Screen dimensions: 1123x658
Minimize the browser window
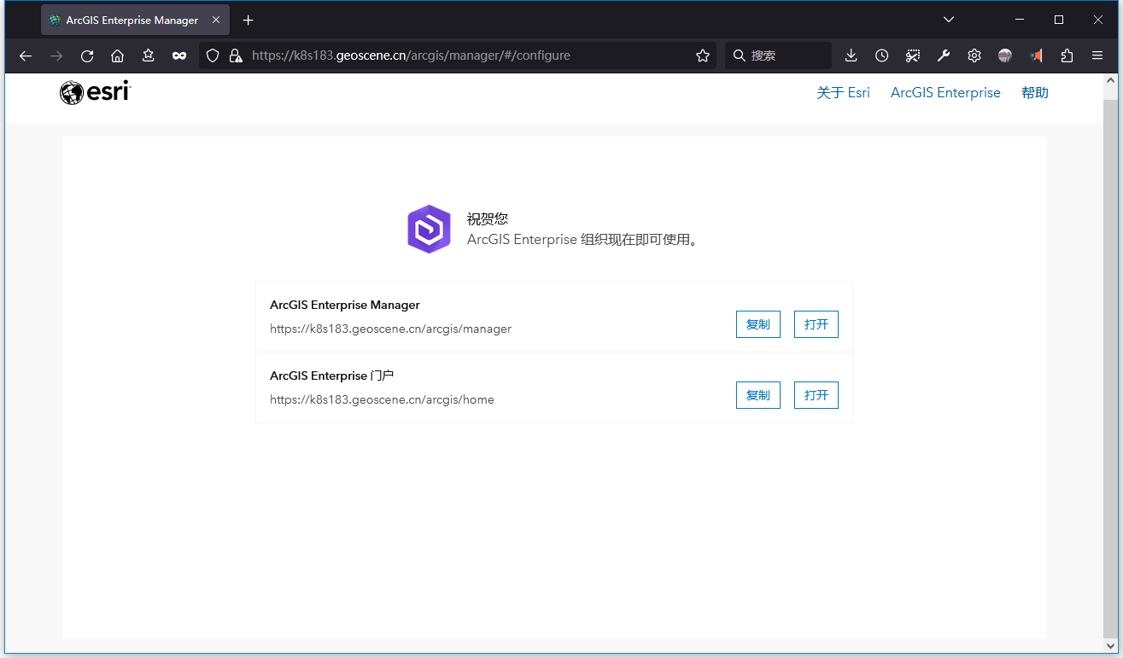pos(1020,20)
